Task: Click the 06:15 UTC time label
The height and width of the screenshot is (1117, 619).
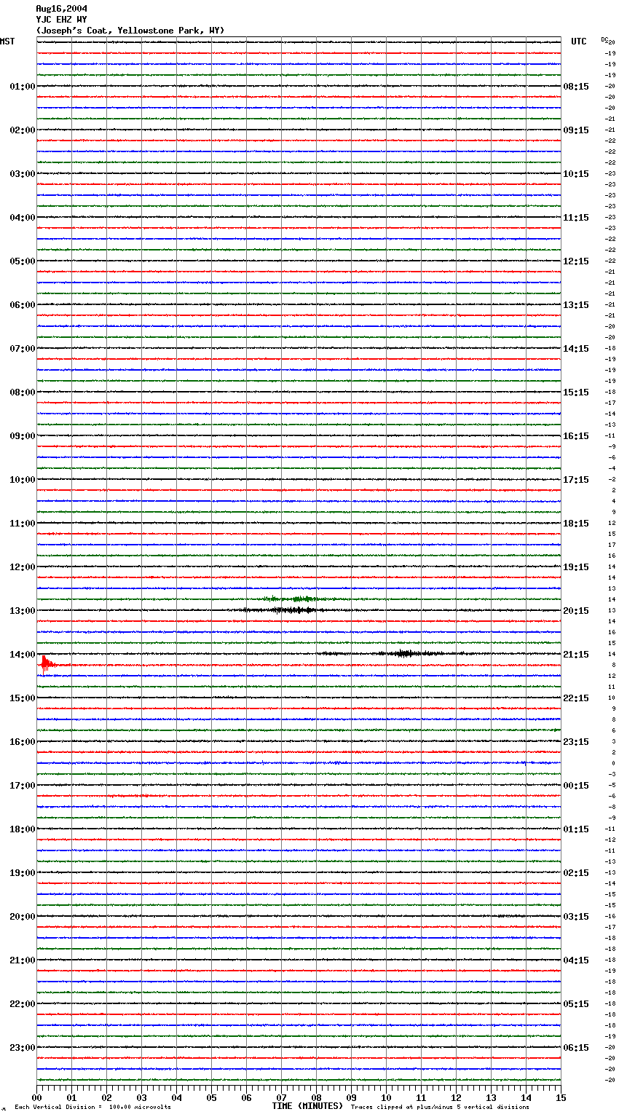Action: [x=576, y=1048]
